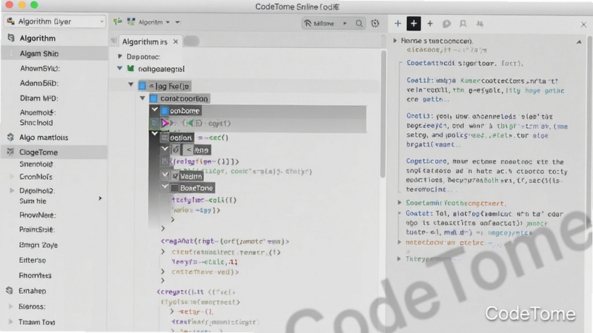The height and width of the screenshot is (333, 593).
Task: Expand the Dngolholq sidebar item
Action: [12, 190]
